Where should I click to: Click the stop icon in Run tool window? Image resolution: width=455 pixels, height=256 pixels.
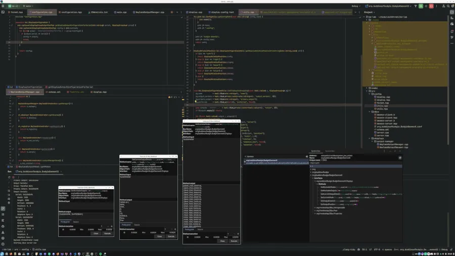[13, 177]
